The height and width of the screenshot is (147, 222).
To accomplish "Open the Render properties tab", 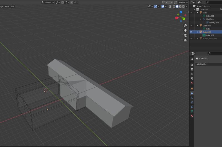I will tap(192, 65).
